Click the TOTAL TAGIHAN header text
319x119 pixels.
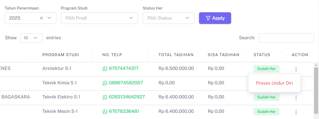[x=176, y=55]
